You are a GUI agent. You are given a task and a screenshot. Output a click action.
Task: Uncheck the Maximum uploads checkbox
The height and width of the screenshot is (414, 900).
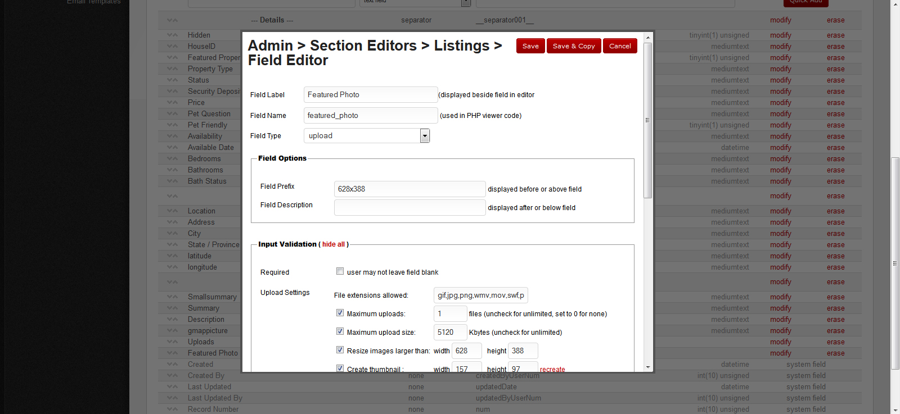point(340,313)
